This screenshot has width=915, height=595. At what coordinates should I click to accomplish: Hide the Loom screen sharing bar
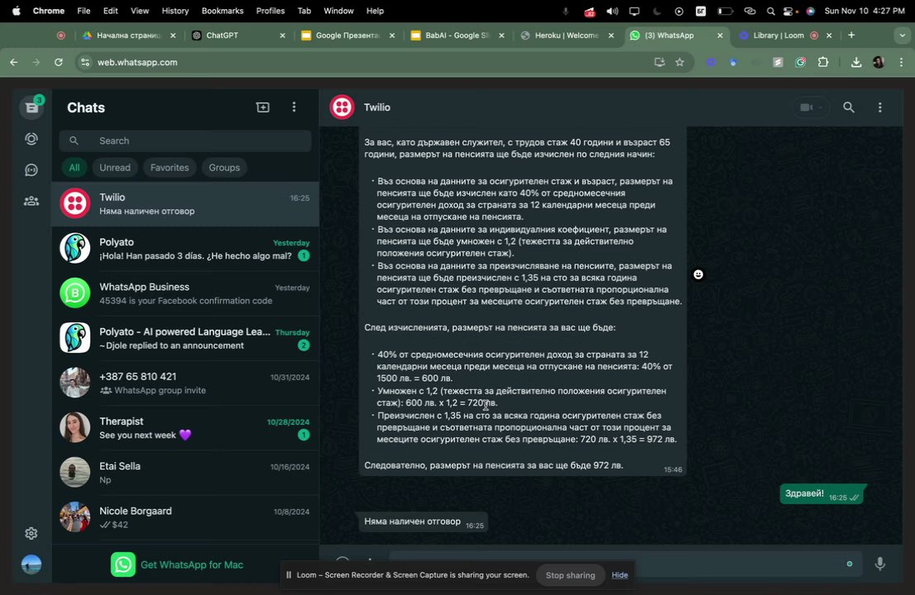tap(620, 575)
